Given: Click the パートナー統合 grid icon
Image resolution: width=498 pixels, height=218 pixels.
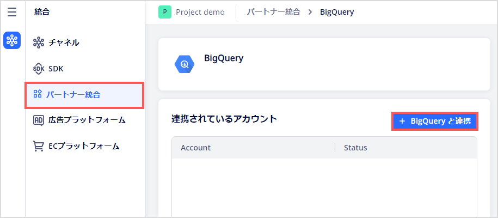Looking at the screenshot, I should pos(38,94).
